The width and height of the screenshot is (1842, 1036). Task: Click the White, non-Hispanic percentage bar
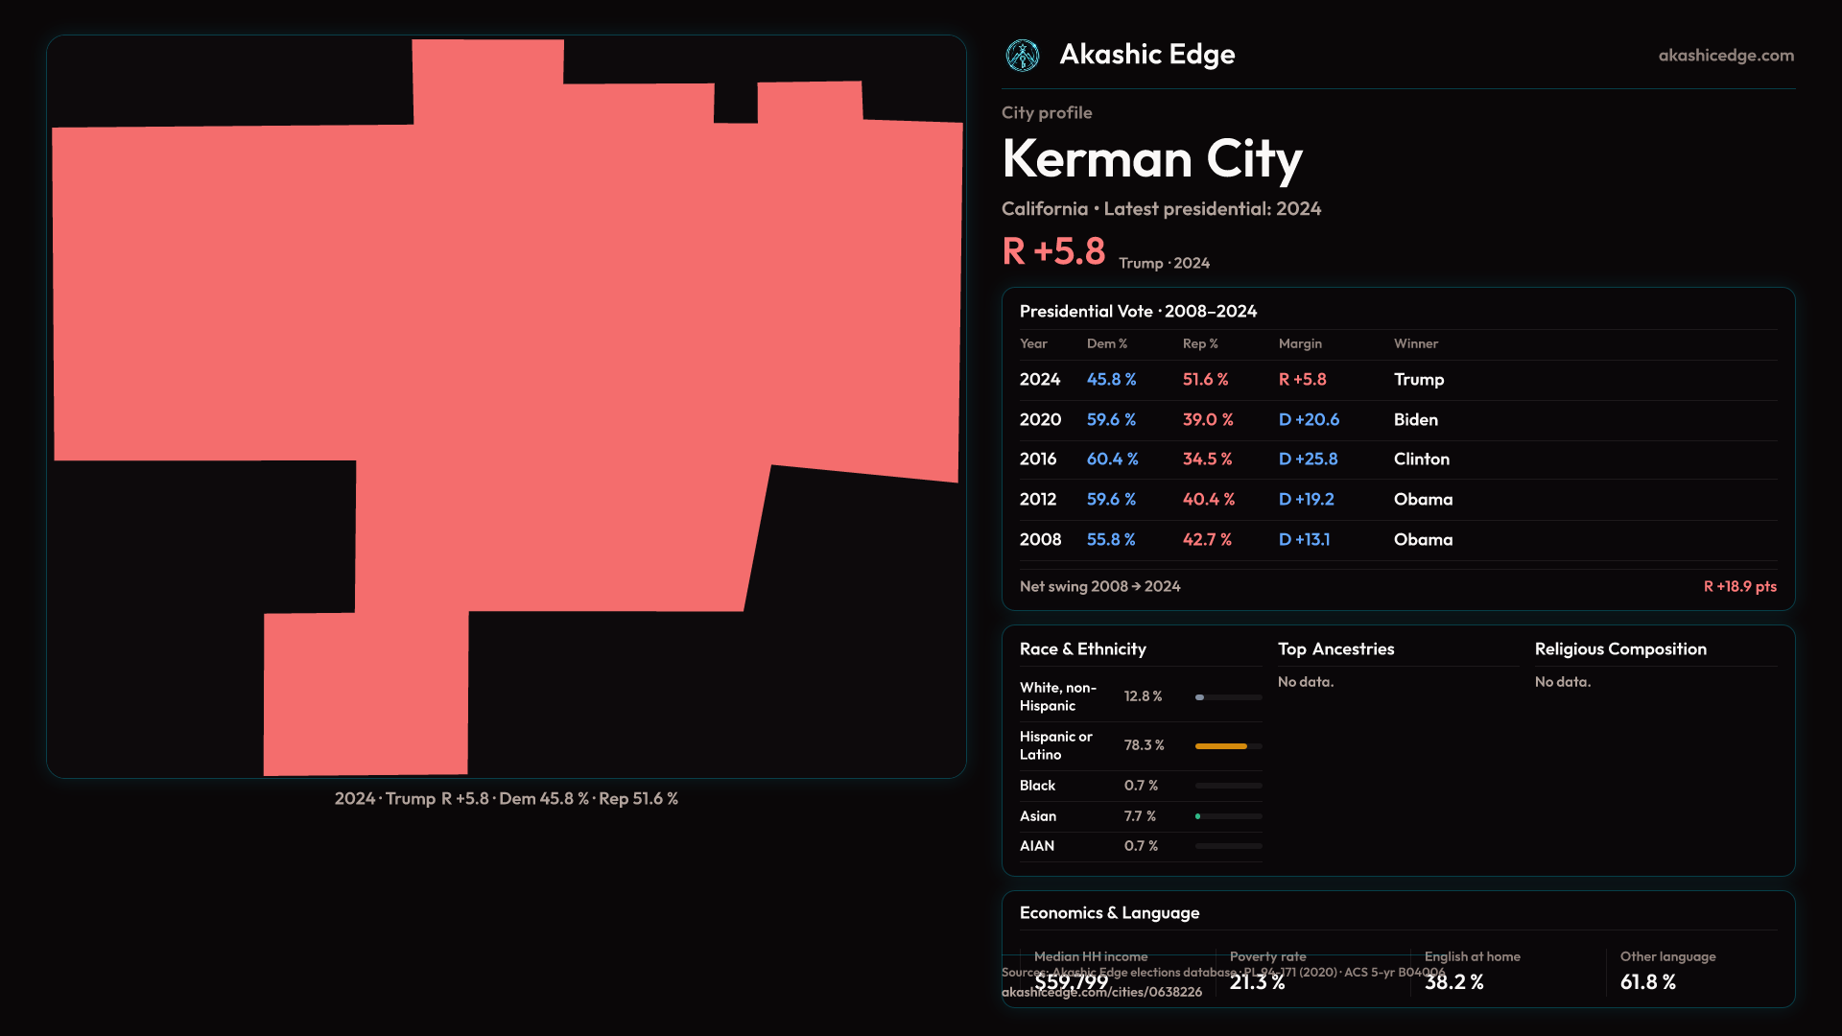[x=1227, y=697]
